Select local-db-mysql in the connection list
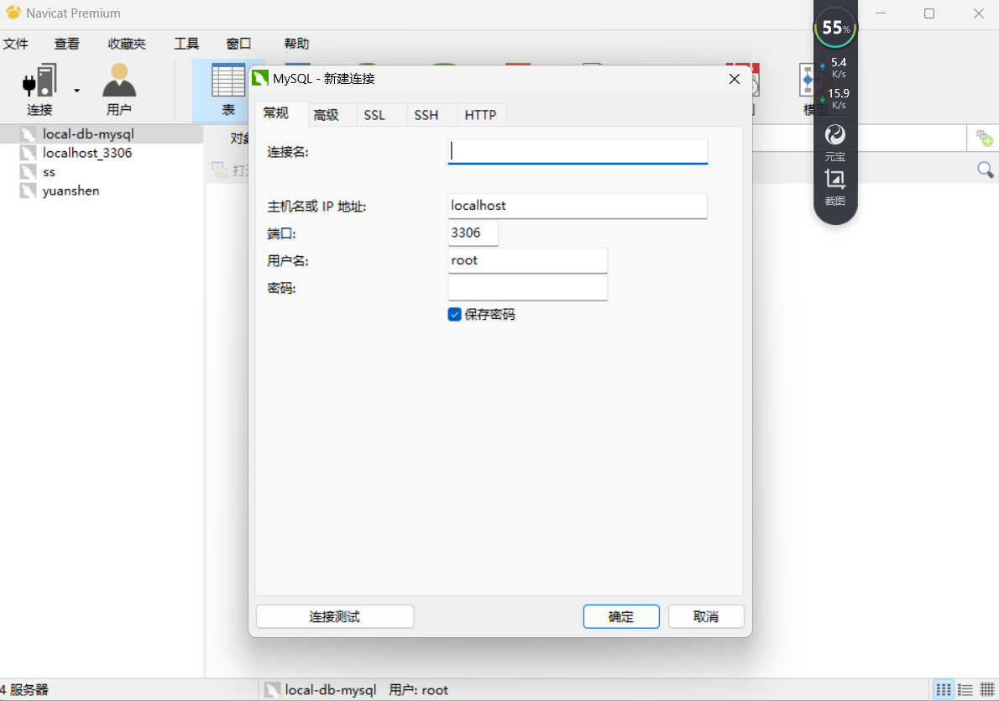This screenshot has width=999, height=701. [88, 133]
